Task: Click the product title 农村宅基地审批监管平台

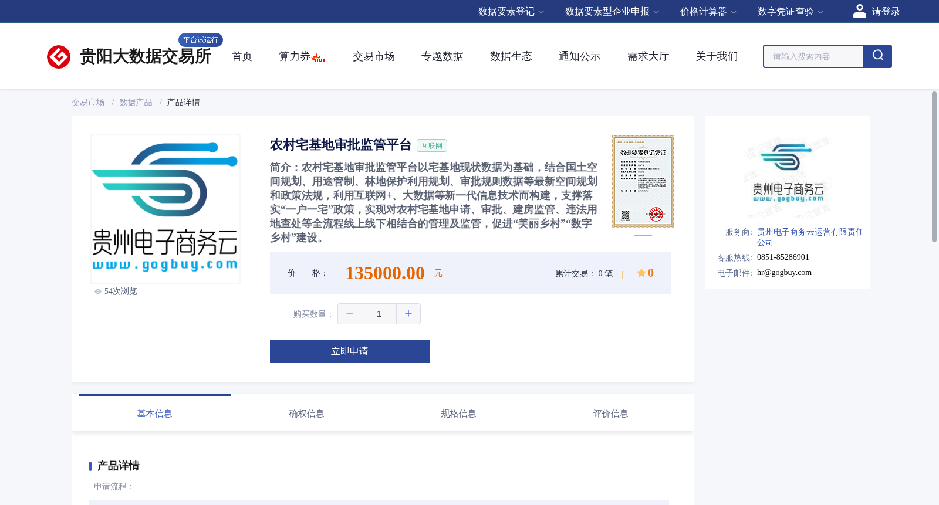Action: pos(340,145)
